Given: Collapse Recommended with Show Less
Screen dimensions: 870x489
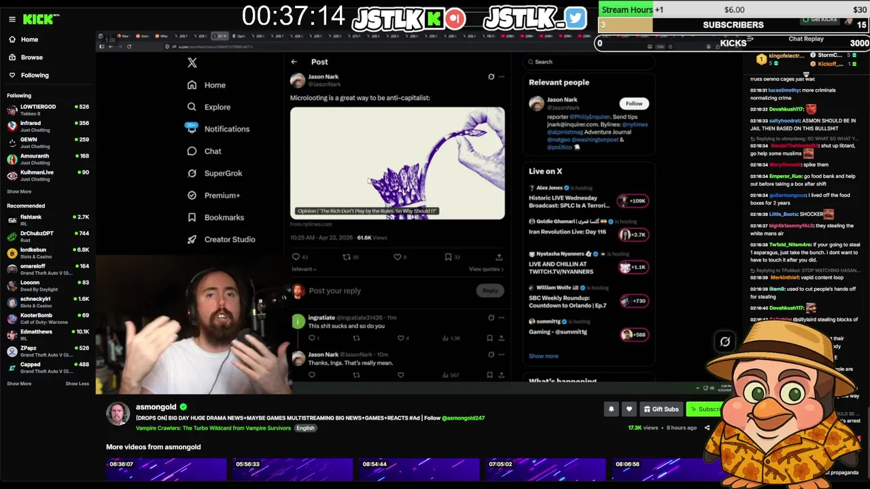Looking at the screenshot, I should coord(77,384).
